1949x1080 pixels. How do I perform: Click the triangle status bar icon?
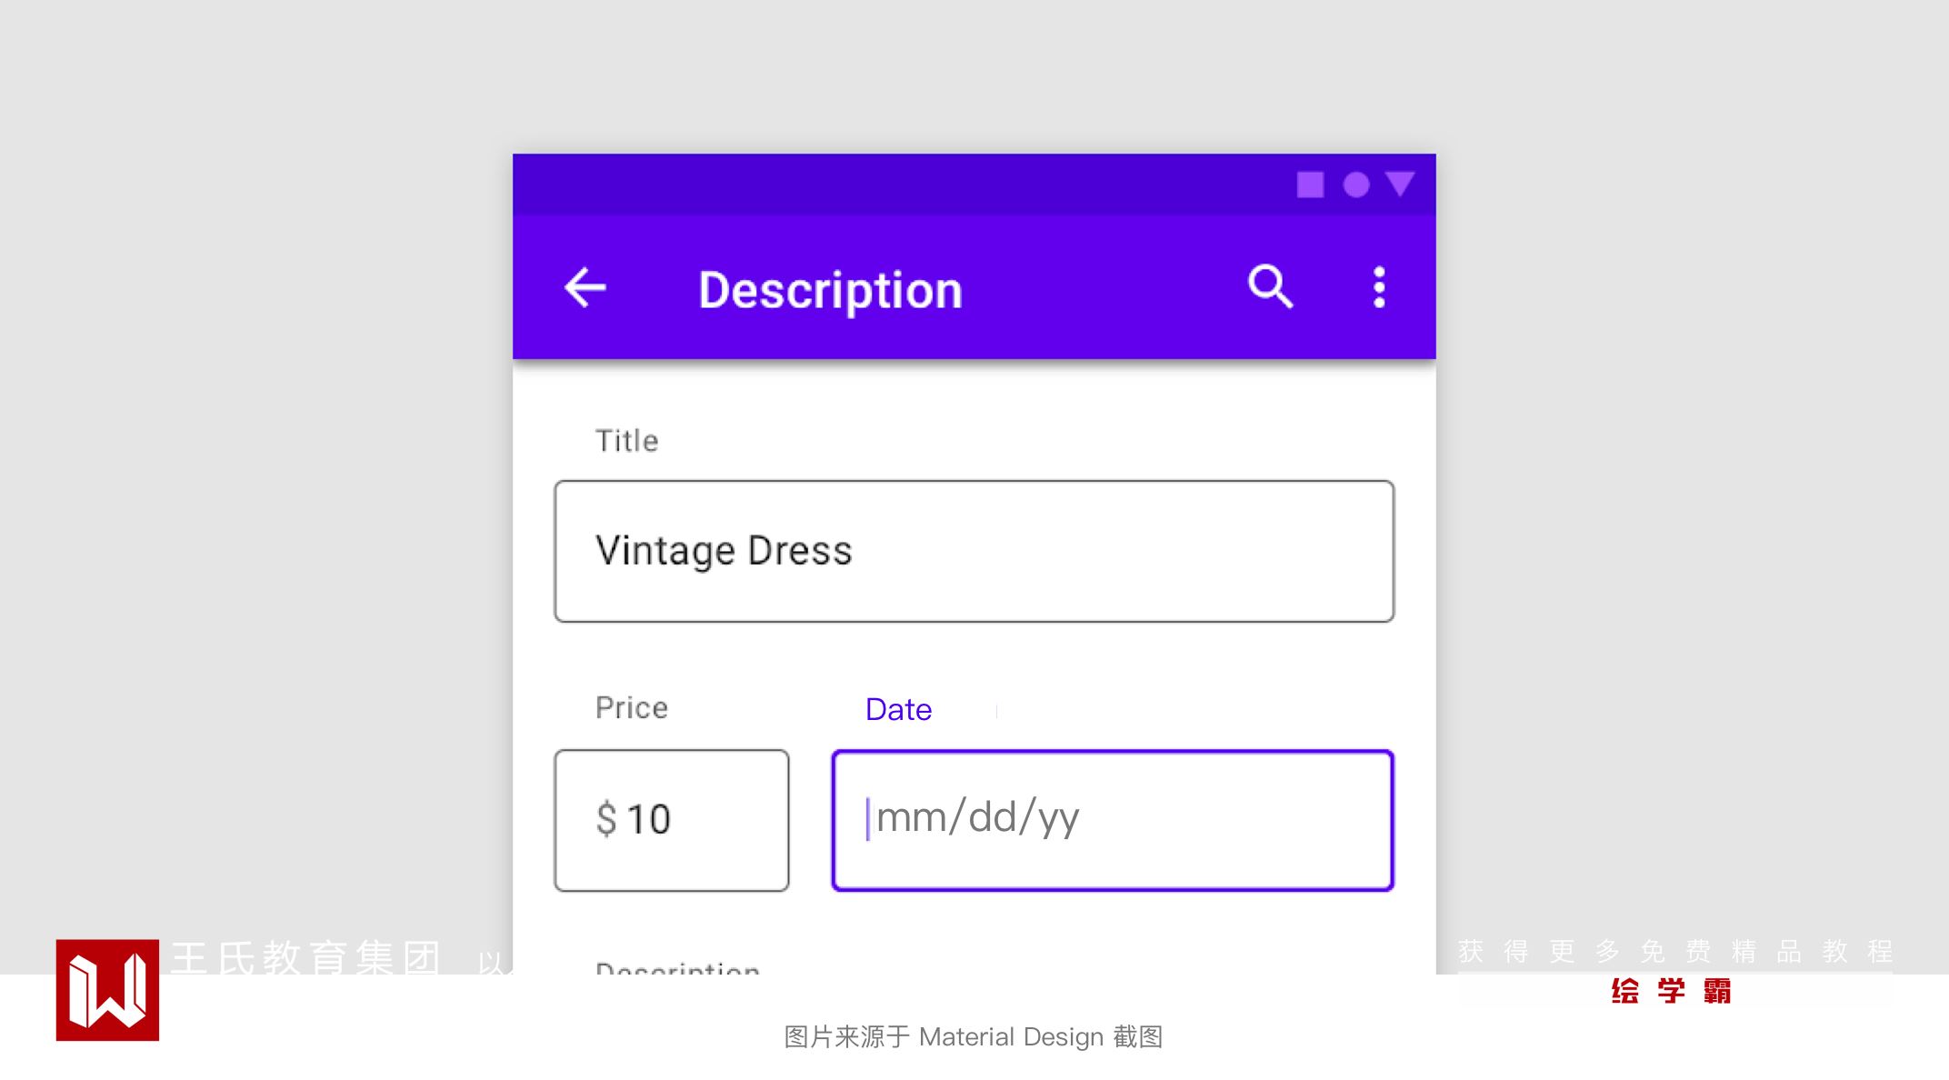point(1400,185)
